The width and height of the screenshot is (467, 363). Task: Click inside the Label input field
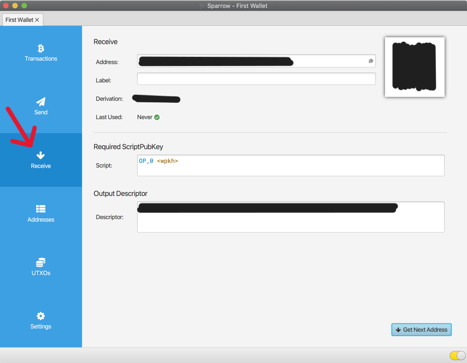[x=256, y=79]
